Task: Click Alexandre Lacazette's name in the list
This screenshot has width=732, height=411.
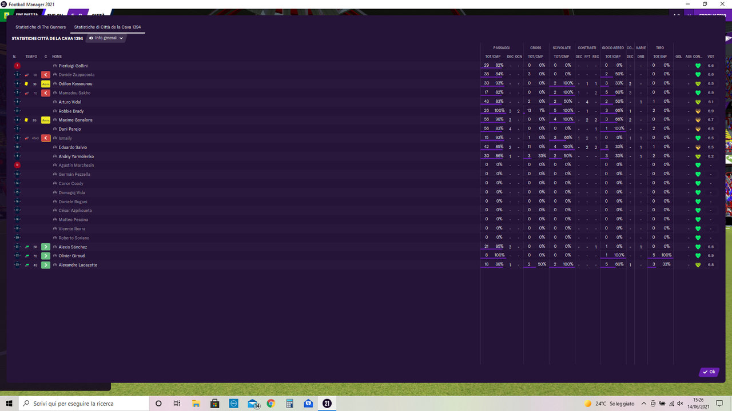Action: [78, 265]
